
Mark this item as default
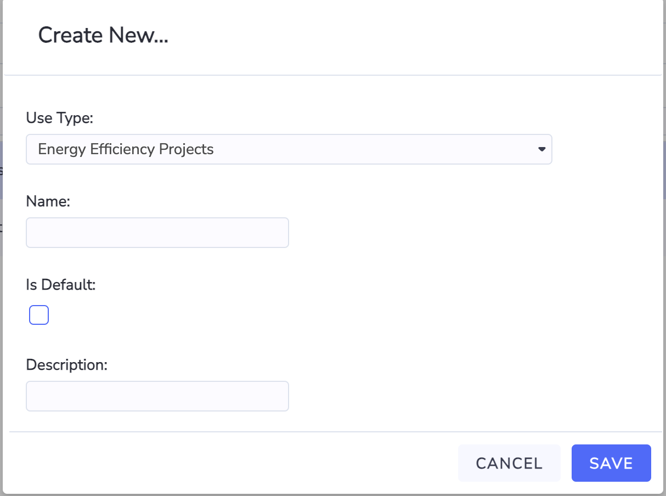pyautogui.click(x=39, y=315)
